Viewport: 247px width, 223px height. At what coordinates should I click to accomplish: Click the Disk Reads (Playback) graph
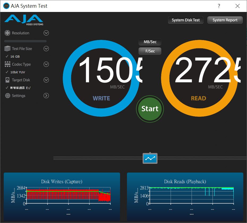coord(185,196)
